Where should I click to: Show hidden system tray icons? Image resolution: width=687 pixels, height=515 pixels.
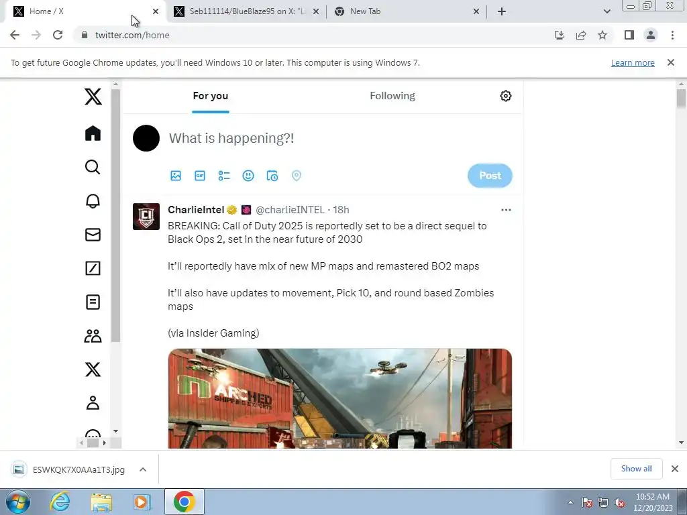click(570, 502)
